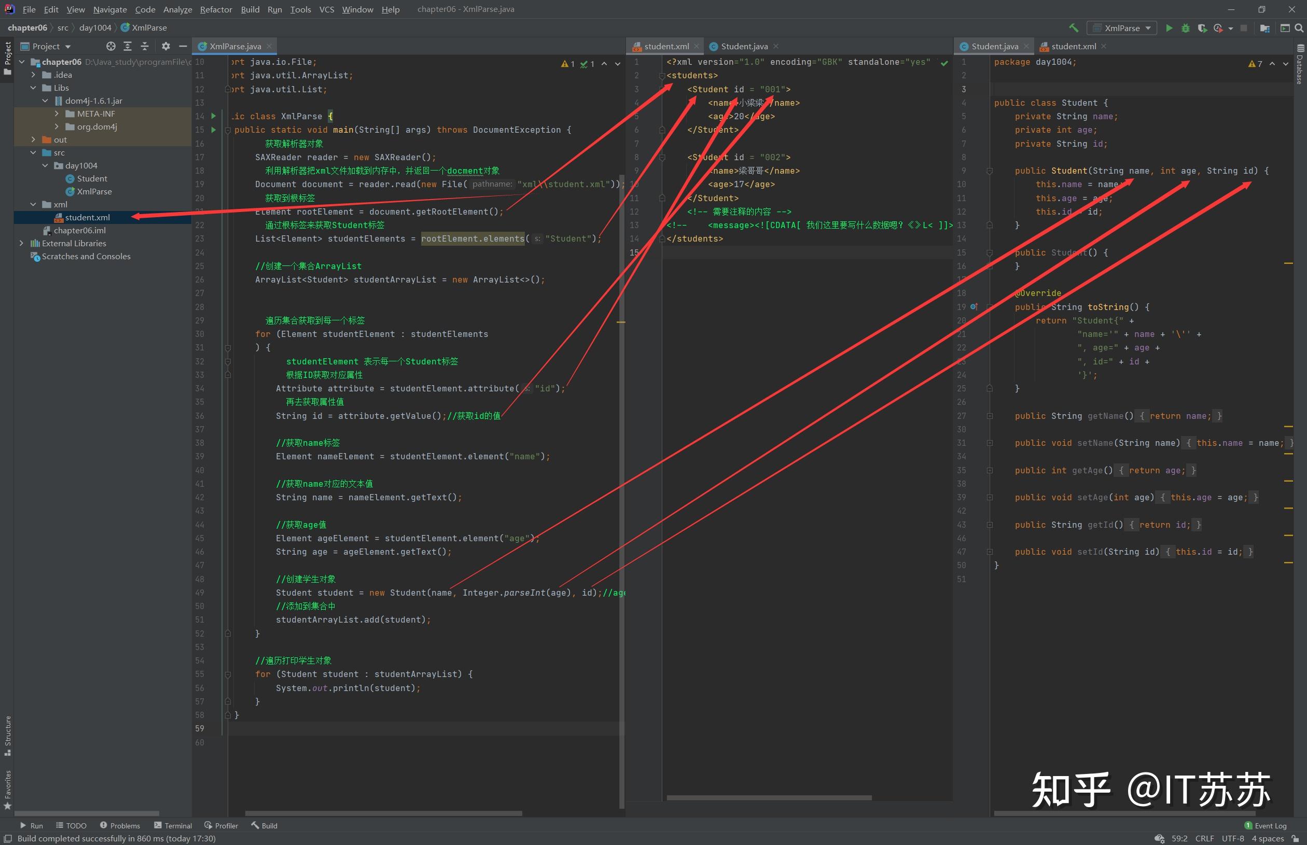Screen dimensions: 1307x845
Task: Open the Project panel settings gear
Action: [166, 46]
